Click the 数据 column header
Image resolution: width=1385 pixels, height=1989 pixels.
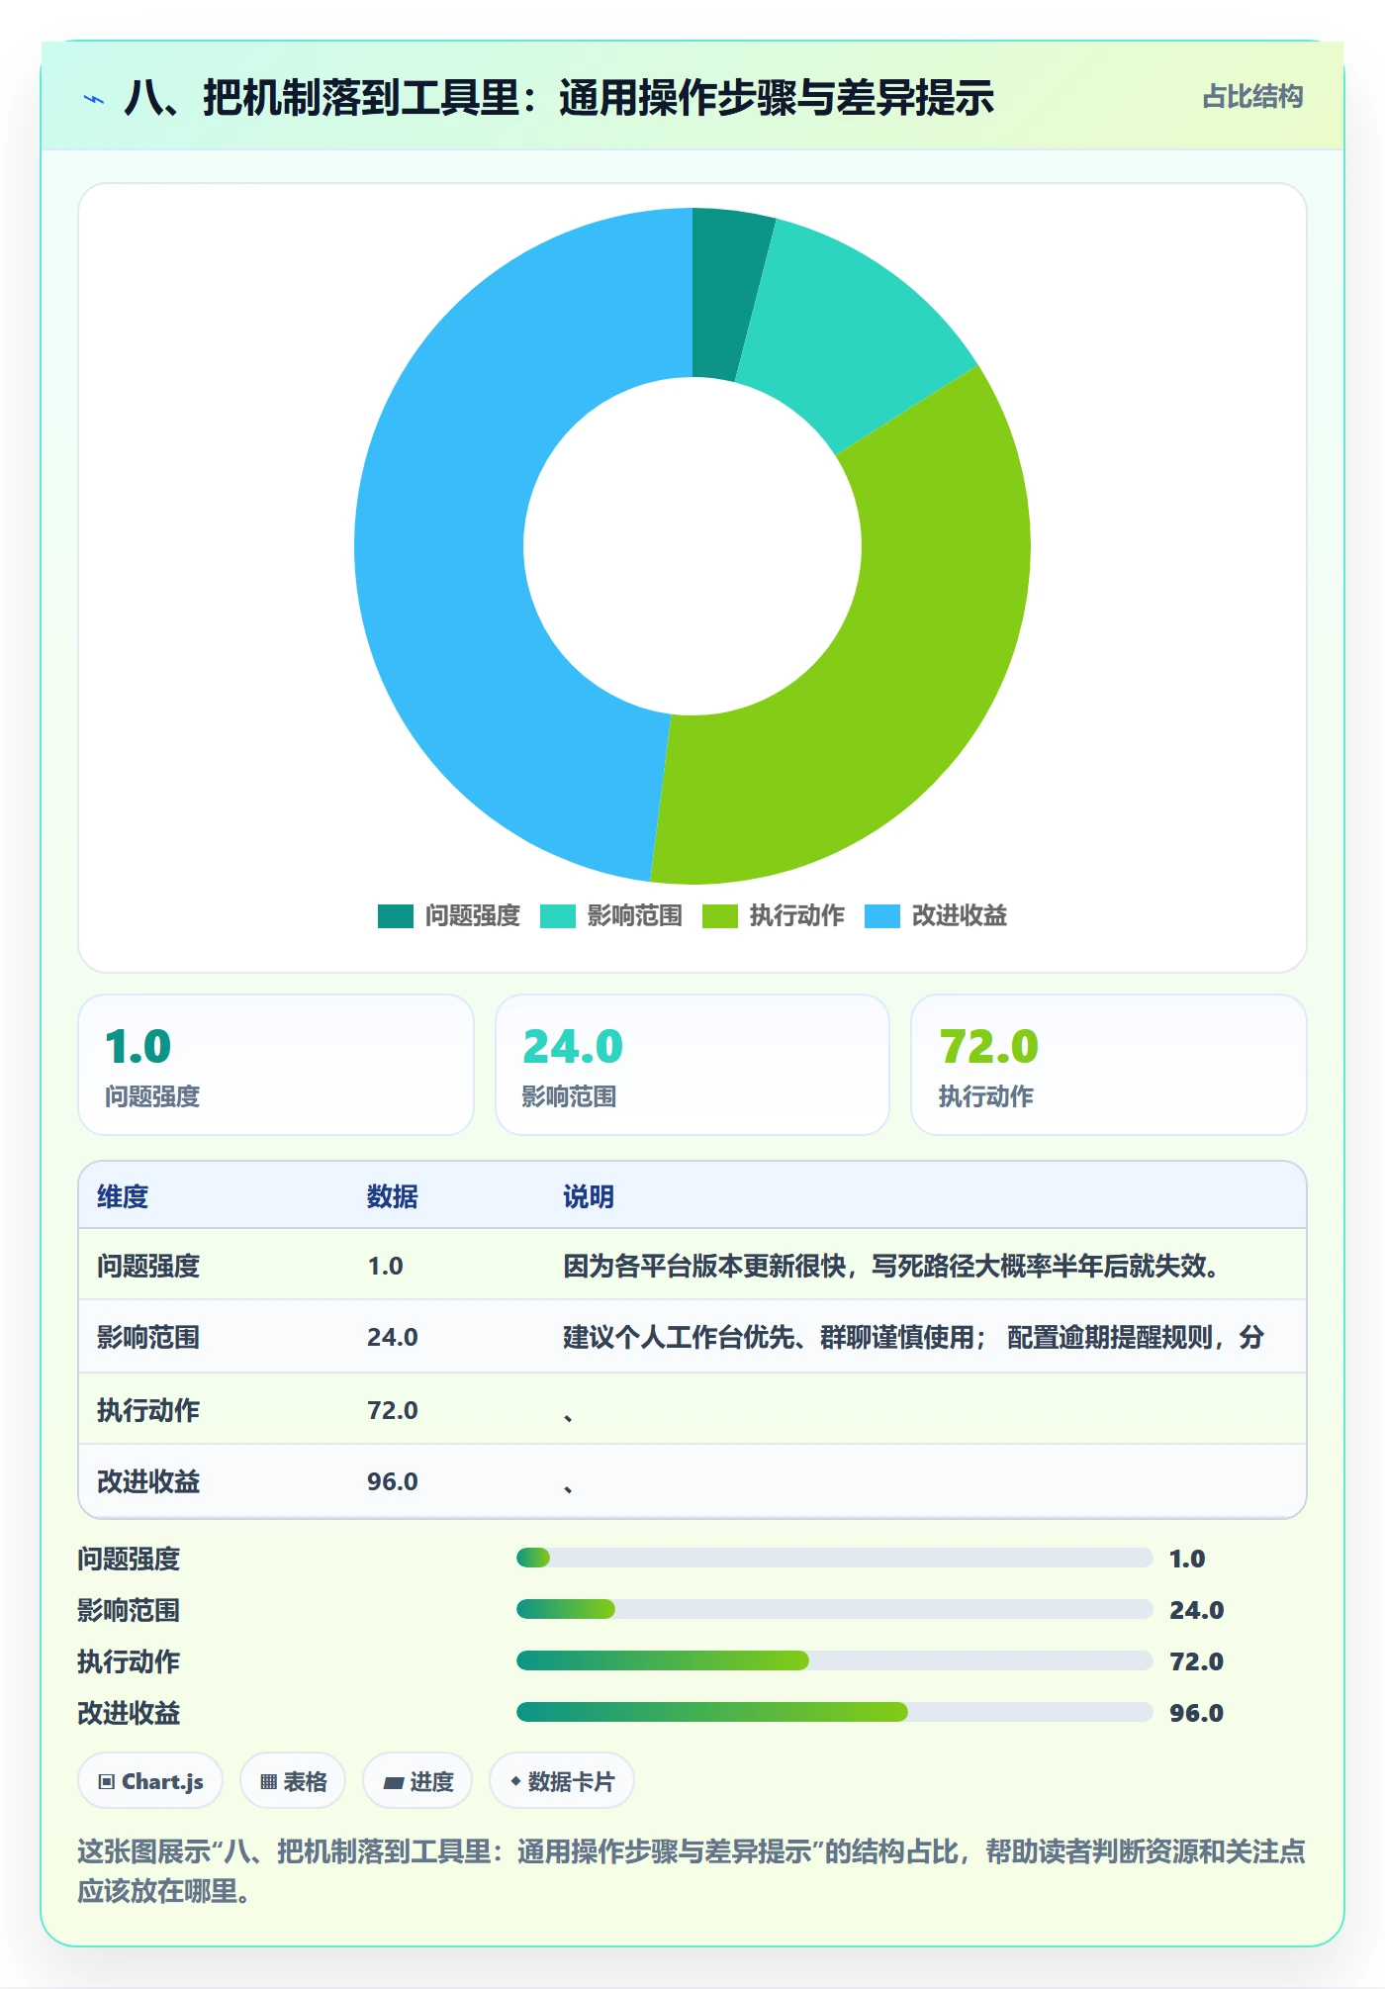pyautogui.click(x=393, y=1196)
